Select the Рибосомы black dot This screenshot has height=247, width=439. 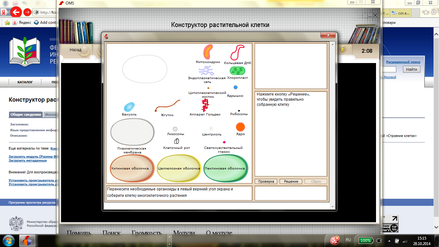pos(239,111)
